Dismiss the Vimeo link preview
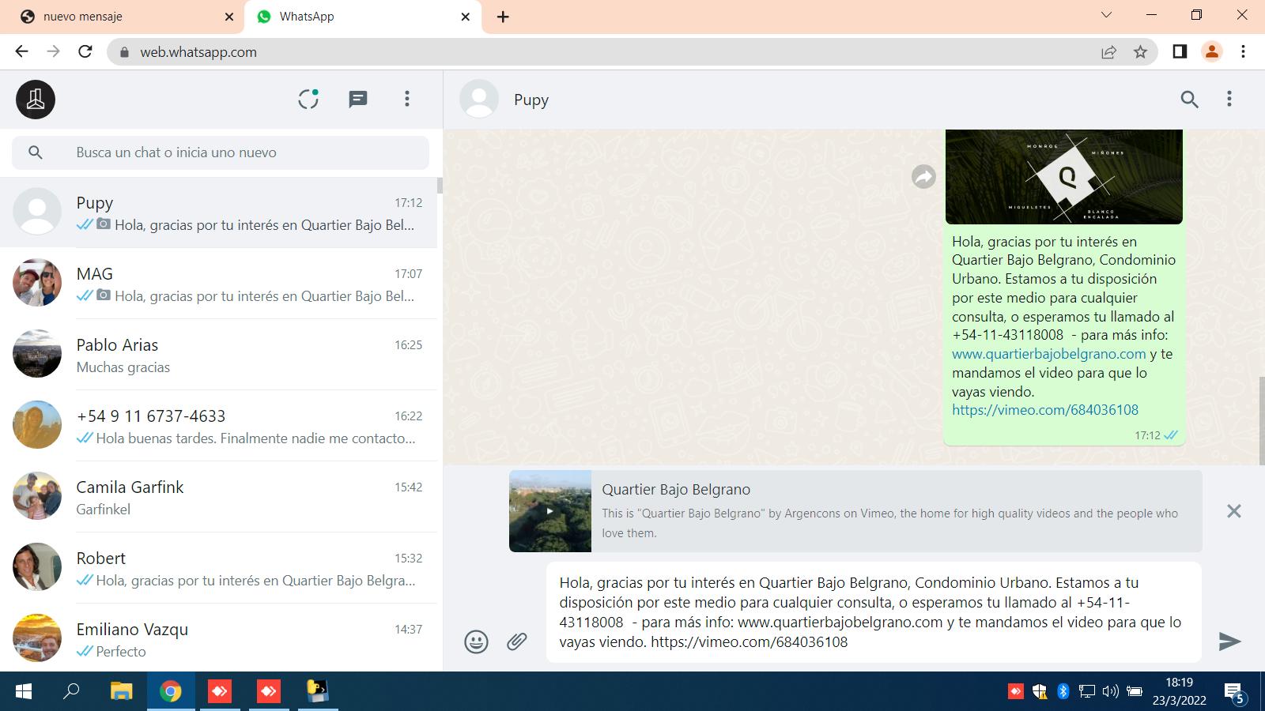 1233,511
